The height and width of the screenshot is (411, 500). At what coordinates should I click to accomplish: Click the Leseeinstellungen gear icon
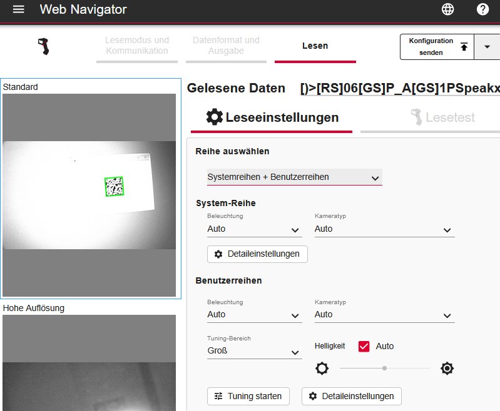[215, 117]
